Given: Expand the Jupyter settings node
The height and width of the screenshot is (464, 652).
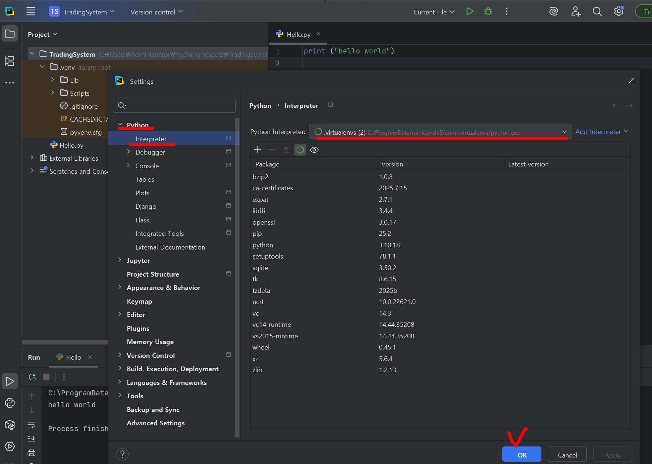Looking at the screenshot, I should click(120, 260).
